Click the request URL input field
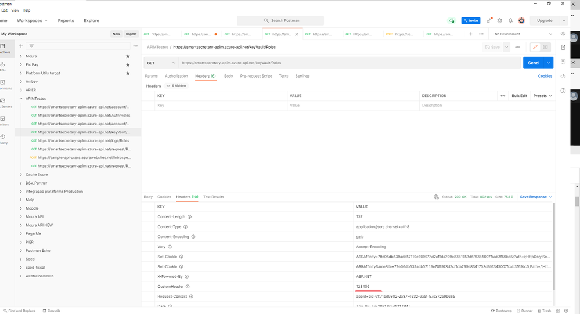The height and width of the screenshot is (314, 580). coord(350,63)
